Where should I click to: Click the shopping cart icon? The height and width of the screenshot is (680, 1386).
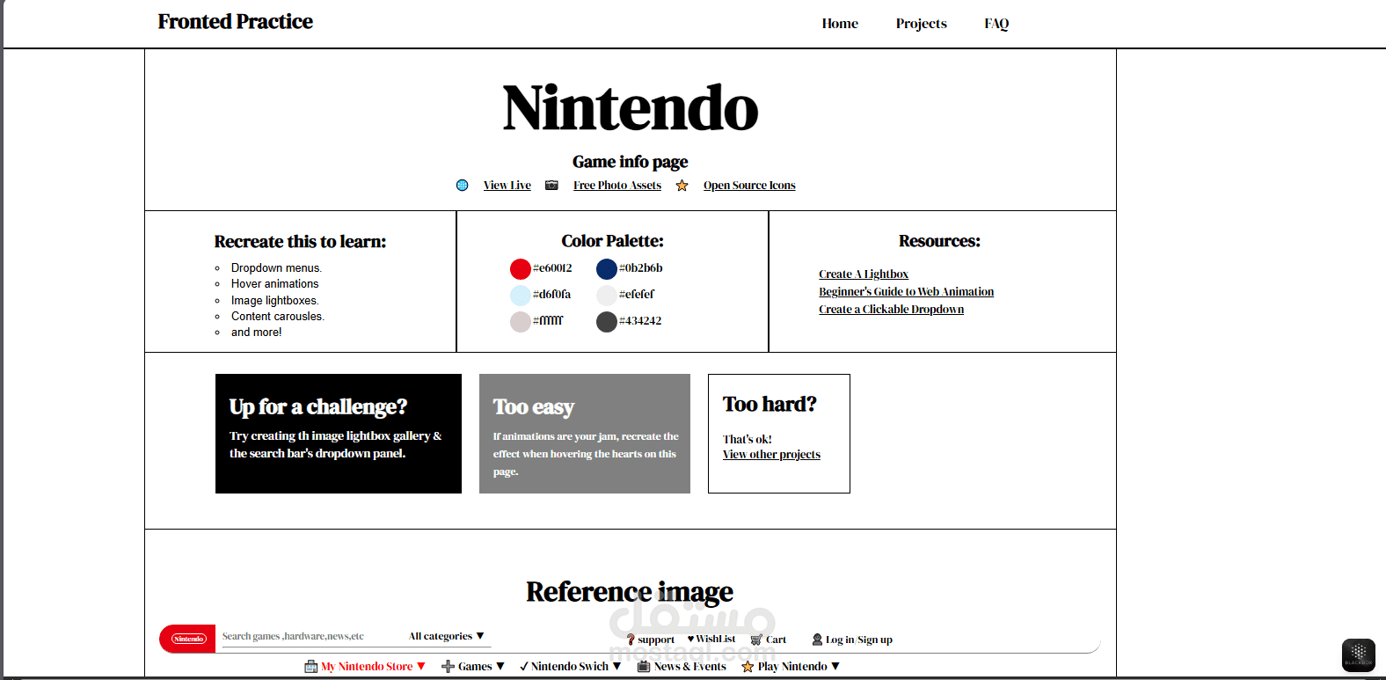tap(756, 640)
